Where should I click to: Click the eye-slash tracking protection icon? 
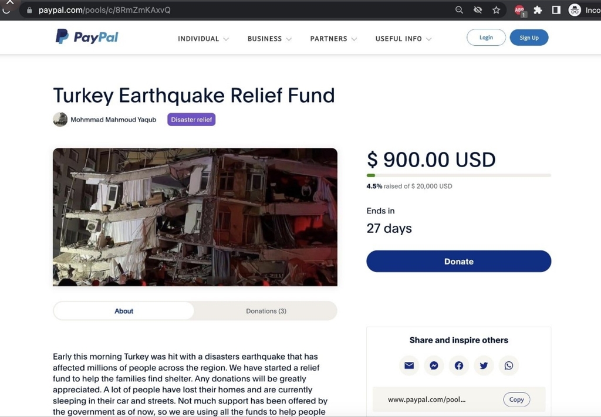click(478, 10)
